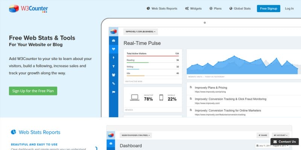
Task: Click the Reading green progress bar
Action: click(138, 63)
